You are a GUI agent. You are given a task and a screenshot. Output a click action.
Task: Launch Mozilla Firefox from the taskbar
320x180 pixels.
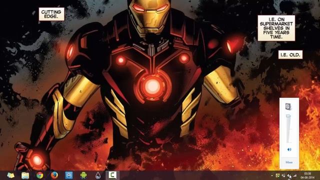[54, 175]
